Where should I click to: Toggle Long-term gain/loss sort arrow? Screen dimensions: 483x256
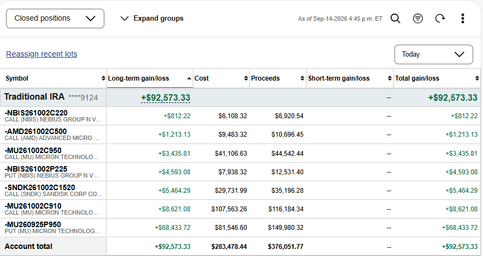tap(189, 78)
